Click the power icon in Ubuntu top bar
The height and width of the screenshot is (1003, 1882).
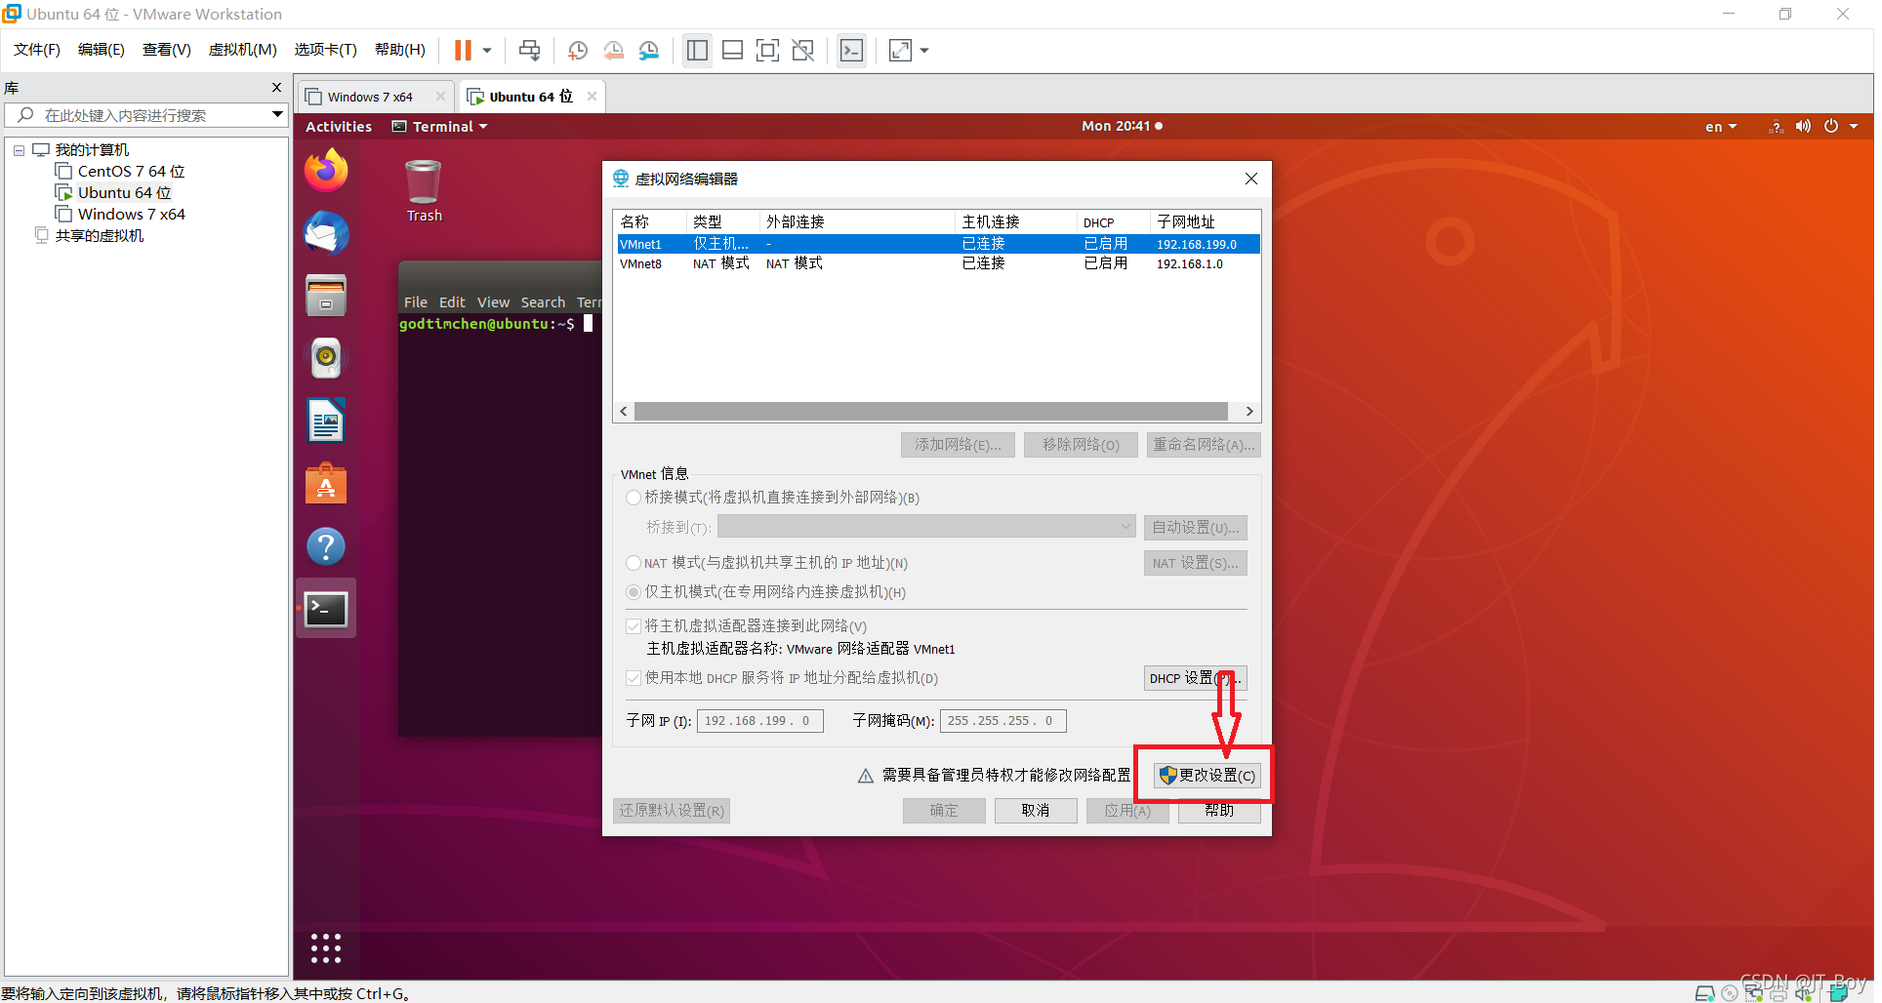point(1831,127)
